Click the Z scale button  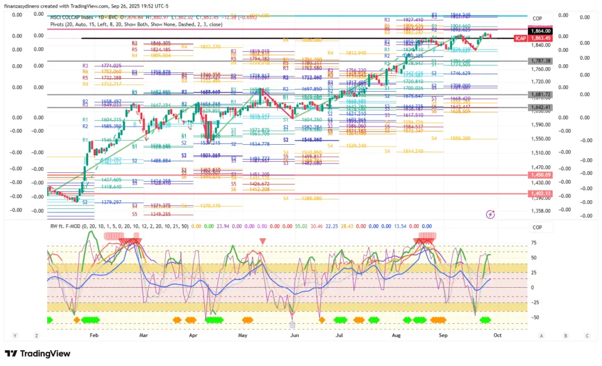[36, 335]
